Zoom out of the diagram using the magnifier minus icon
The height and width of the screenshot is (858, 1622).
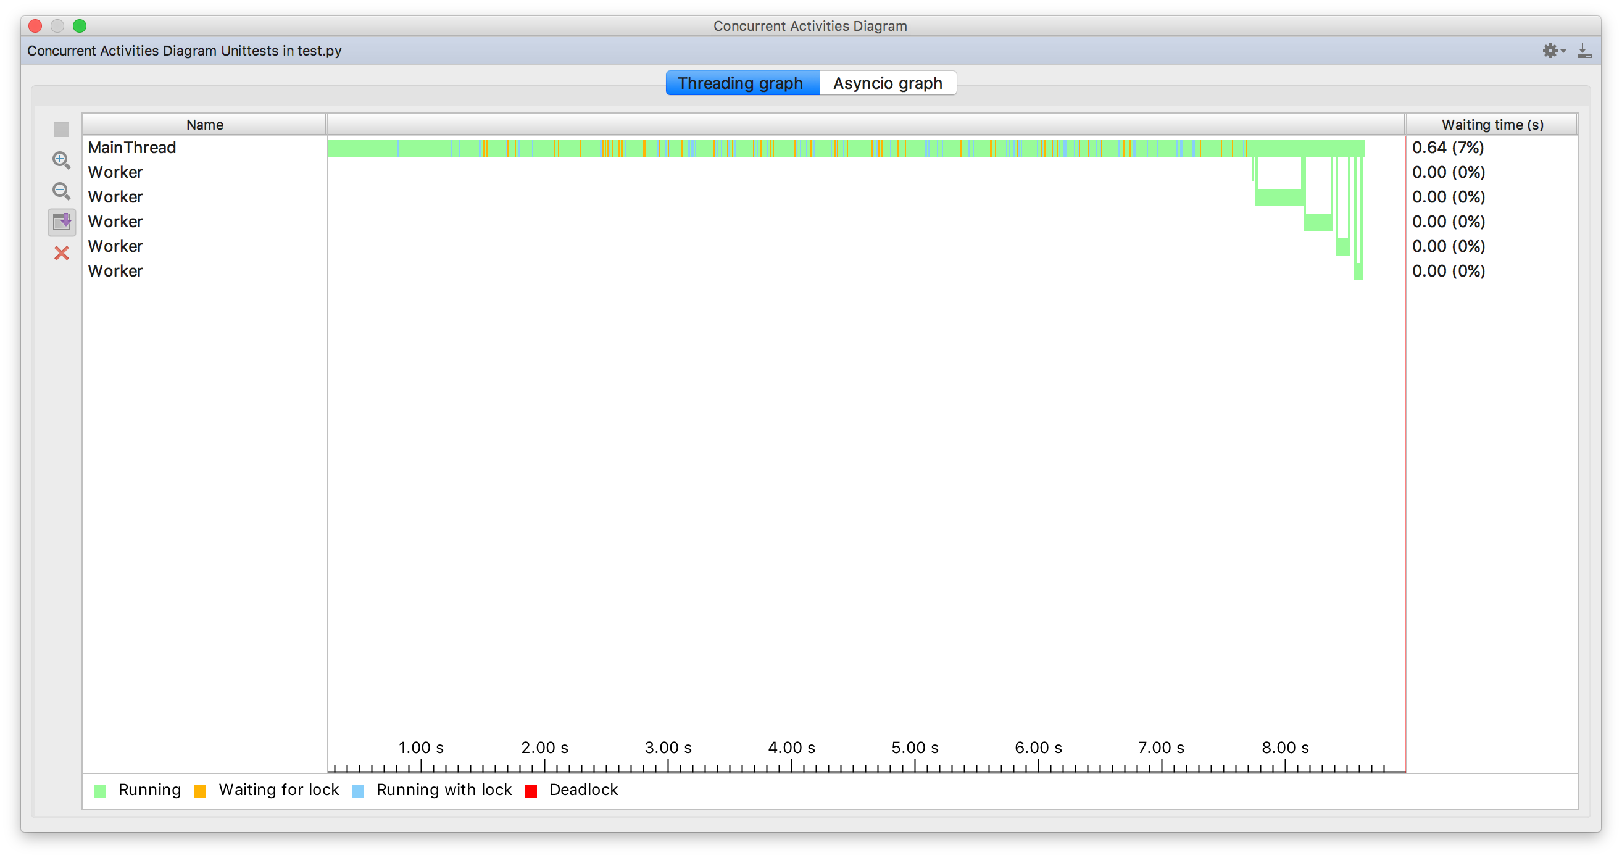point(61,191)
